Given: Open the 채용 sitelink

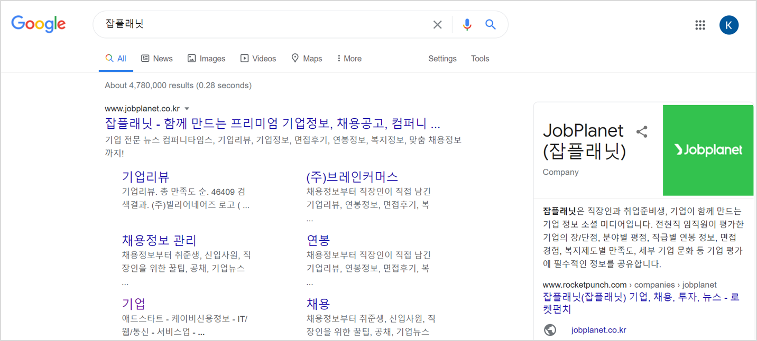Looking at the screenshot, I should point(318,304).
